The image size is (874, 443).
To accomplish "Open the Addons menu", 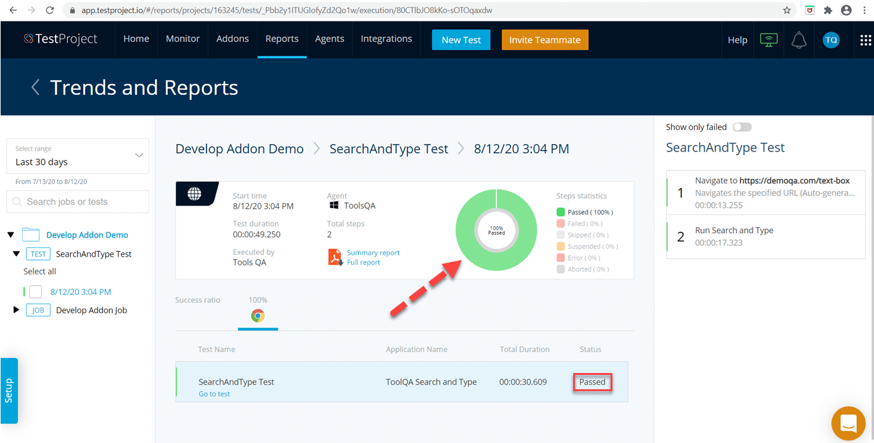I will point(233,39).
